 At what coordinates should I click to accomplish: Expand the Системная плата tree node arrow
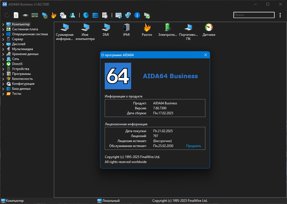pos(3,29)
